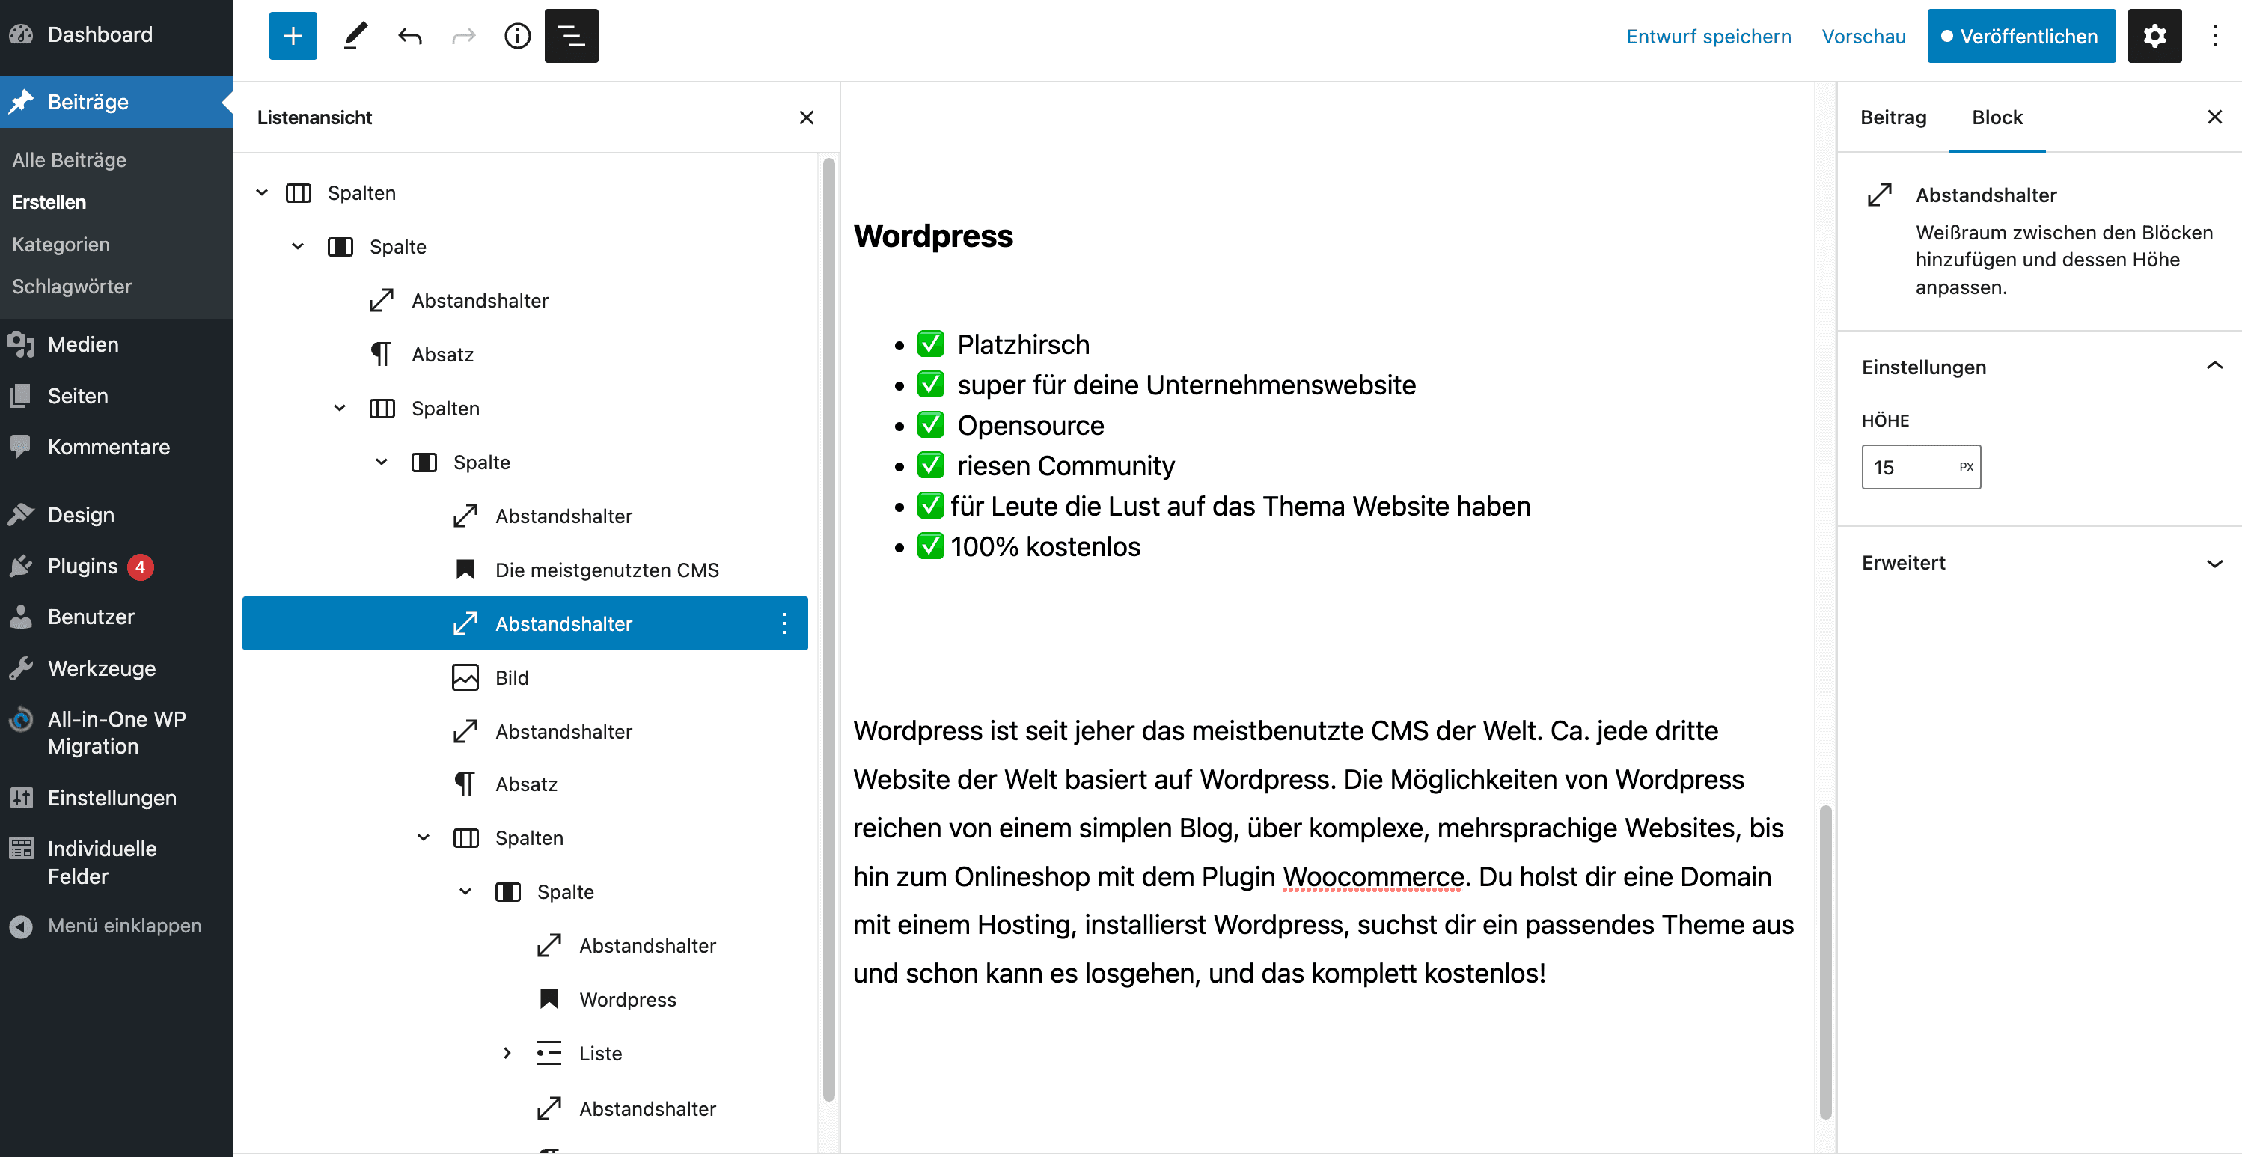Click the Einstellungen sliders icon in sidebar
Viewport: 2242px width, 1157px height.
coord(21,798)
